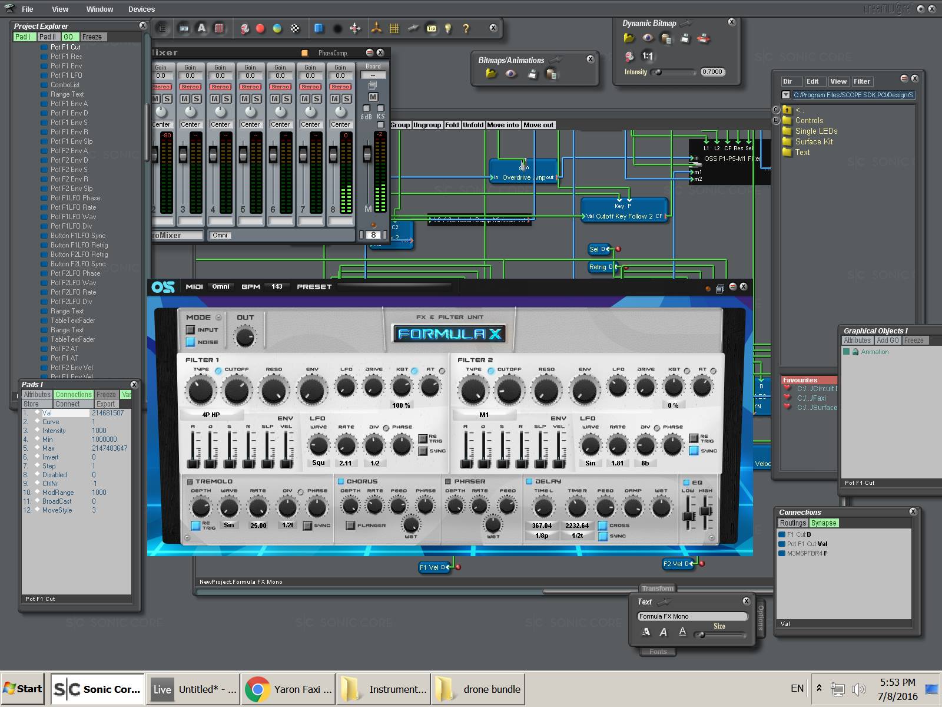Click the save icon in Bitmaps/Animations panel
Image resolution: width=942 pixels, height=707 pixels.
532,74
